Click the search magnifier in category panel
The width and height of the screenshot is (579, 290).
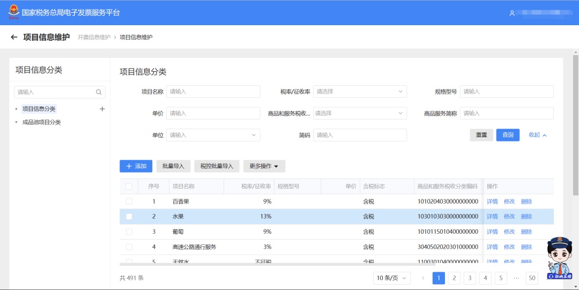click(x=99, y=92)
